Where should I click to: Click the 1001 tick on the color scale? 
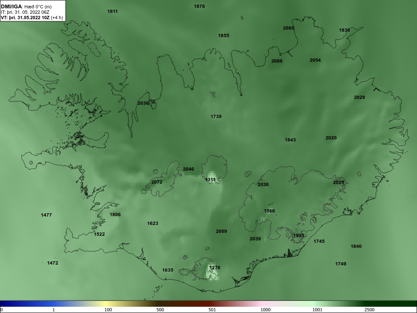(x=317, y=310)
